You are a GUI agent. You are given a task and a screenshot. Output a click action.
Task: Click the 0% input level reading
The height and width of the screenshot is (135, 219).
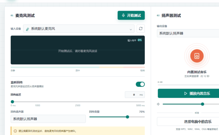(x=140, y=40)
